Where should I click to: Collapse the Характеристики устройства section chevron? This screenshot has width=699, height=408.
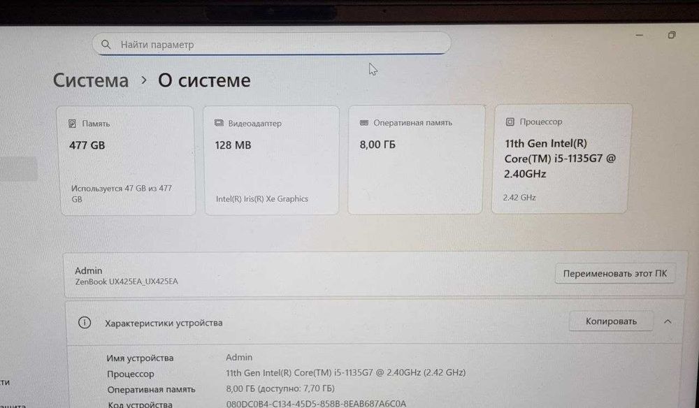coord(668,321)
